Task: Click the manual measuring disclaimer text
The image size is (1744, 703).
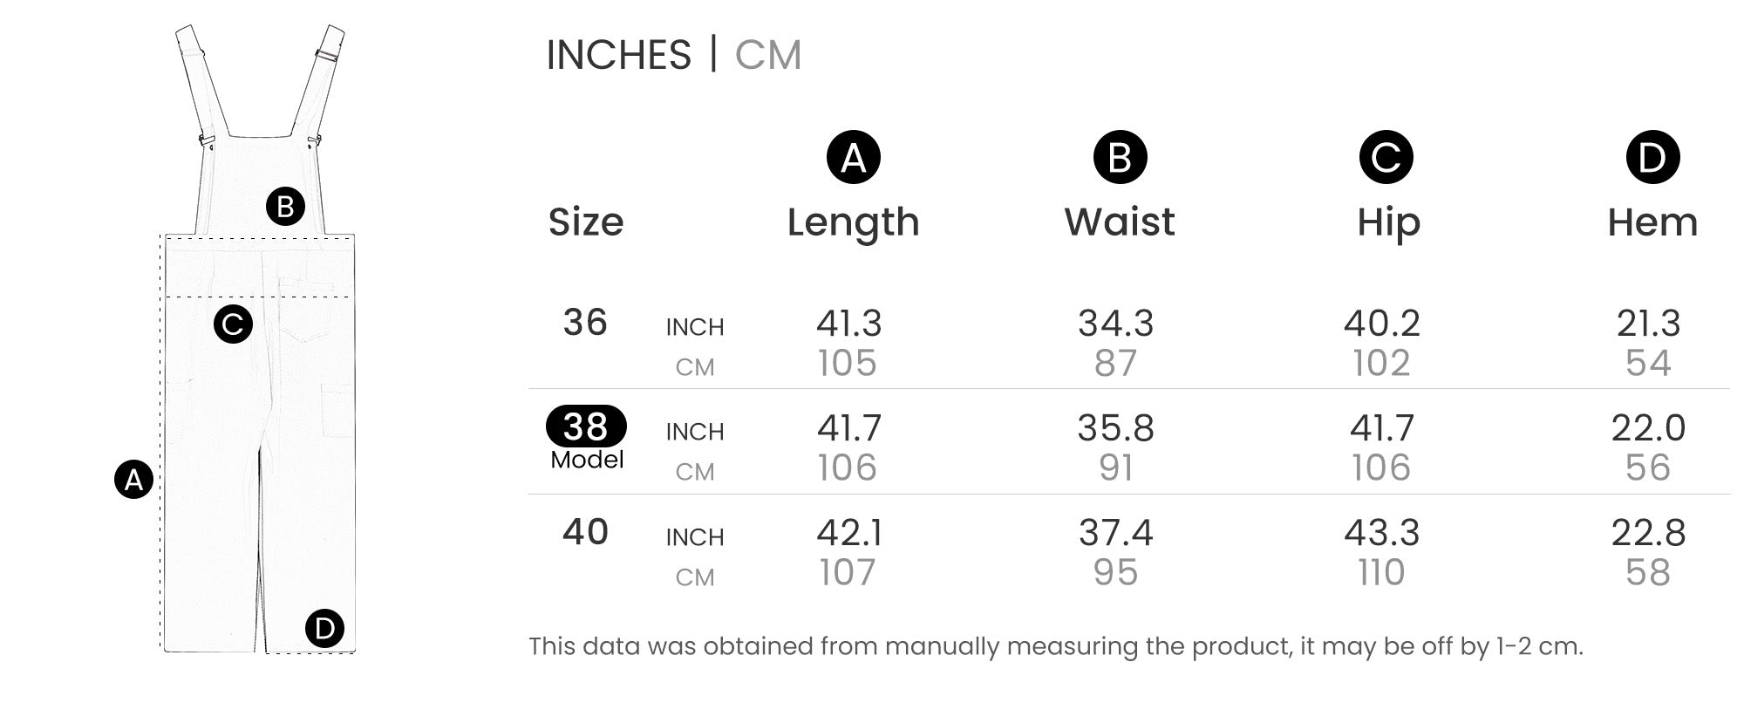Action: pos(1055,646)
